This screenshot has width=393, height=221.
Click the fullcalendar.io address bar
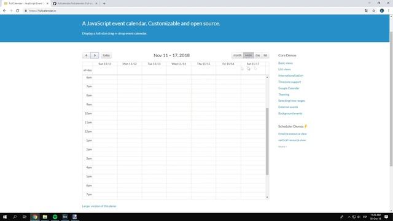tap(193, 11)
